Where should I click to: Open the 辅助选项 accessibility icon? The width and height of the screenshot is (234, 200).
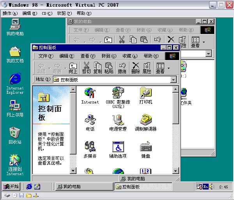click(118, 150)
